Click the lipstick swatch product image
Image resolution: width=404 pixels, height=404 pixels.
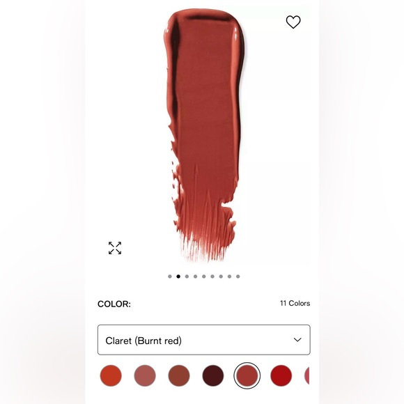tap(205, 134)
